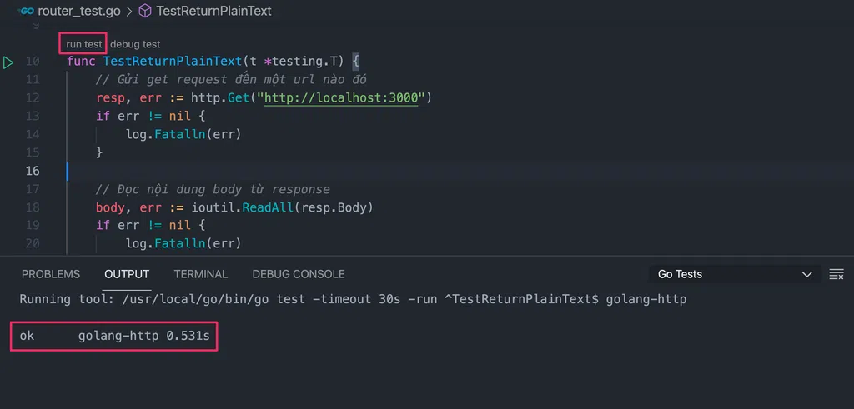
Task: Click the TestReturnPlainText function name in code
Action: [x=172, y=62]
